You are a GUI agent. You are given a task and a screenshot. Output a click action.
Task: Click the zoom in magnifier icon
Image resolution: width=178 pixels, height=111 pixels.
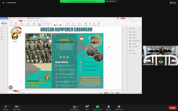(45, 23)
